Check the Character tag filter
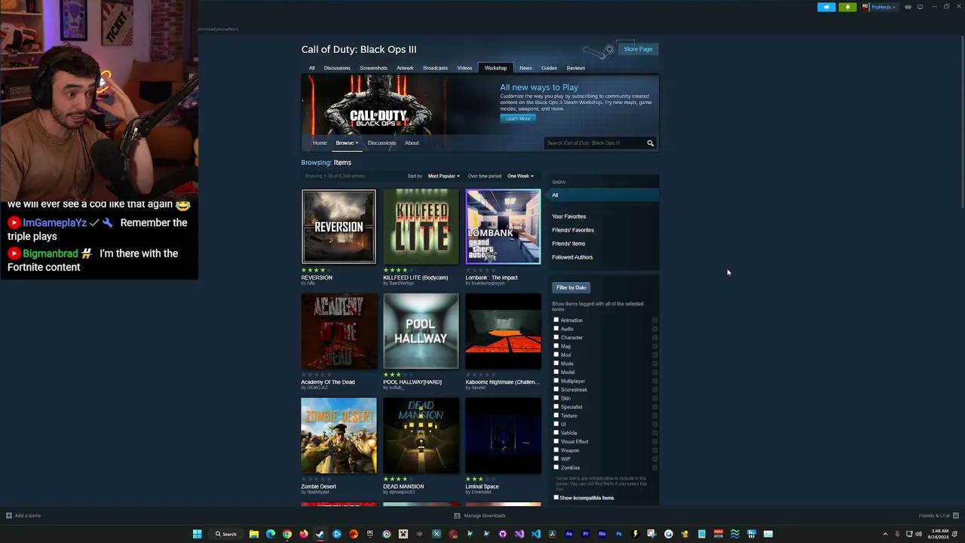 click(556, 337)
